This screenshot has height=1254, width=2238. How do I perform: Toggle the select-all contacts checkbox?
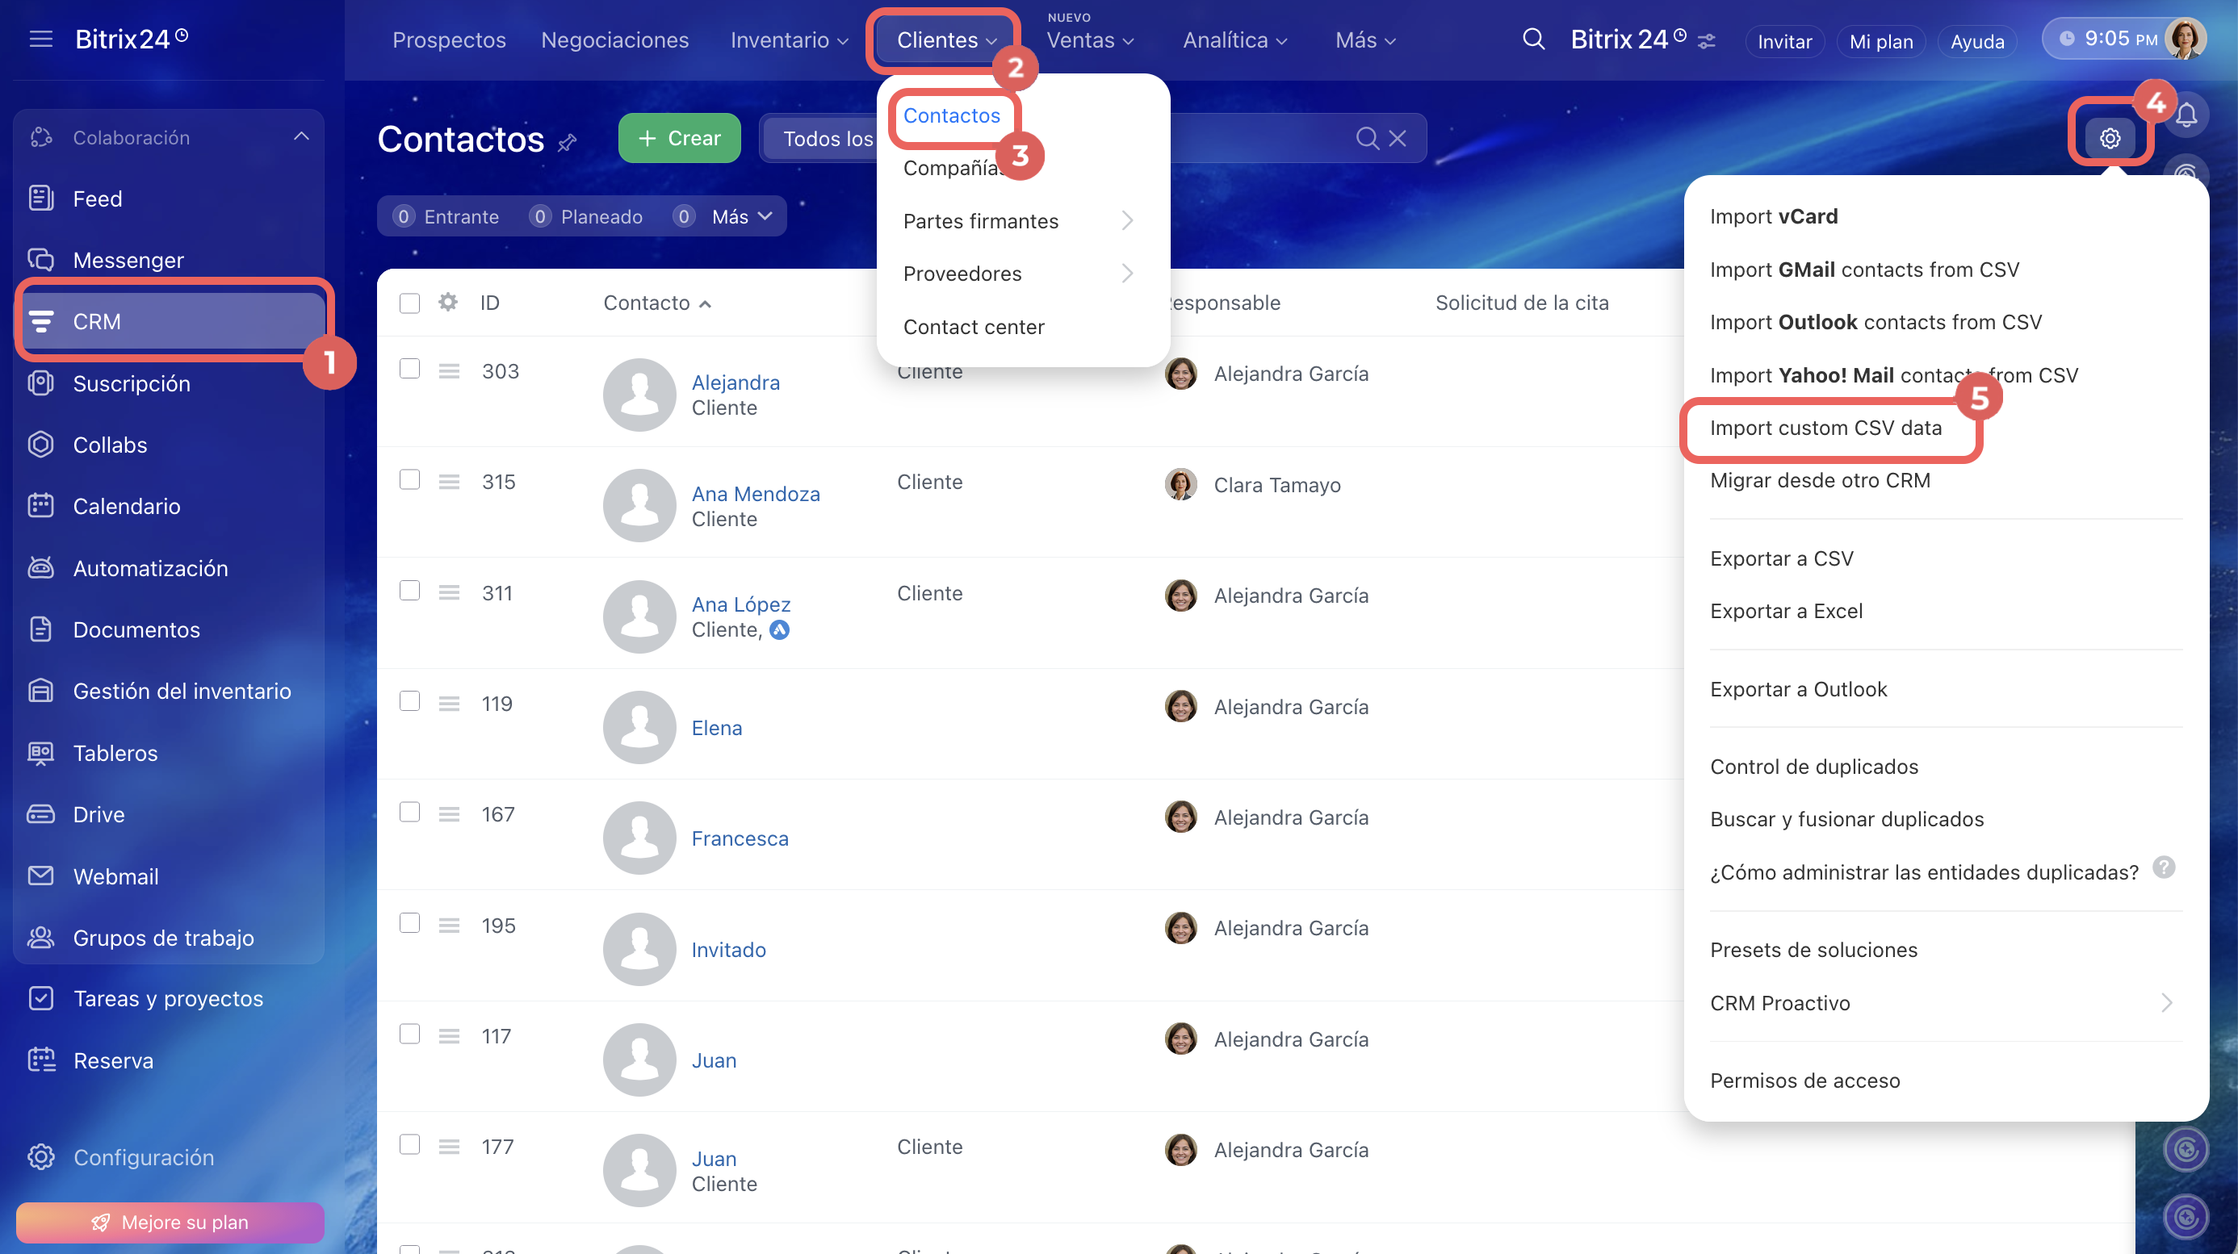[409, 303]
